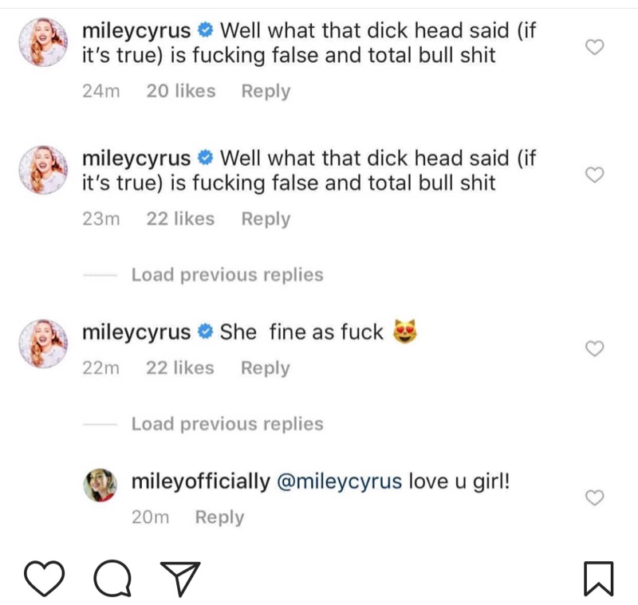
Task: Like the "She fine as fuck" comment
Action: (594, 348)
